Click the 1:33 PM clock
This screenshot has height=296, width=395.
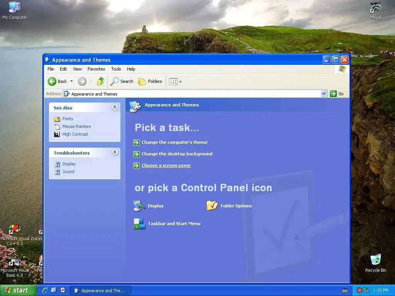380,291
